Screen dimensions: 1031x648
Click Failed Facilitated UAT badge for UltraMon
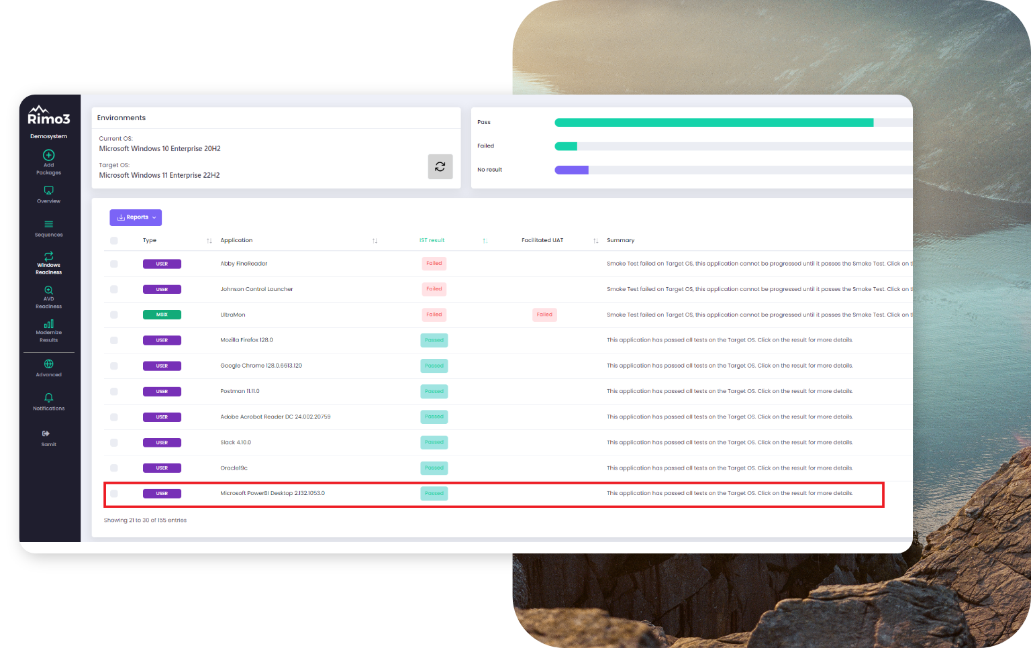point(544,315)
